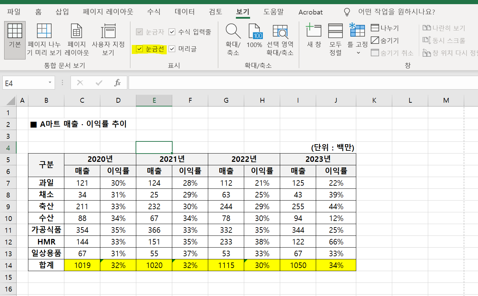
Task: Select the 구분 header cell
Action: click(x=46, y=165)
